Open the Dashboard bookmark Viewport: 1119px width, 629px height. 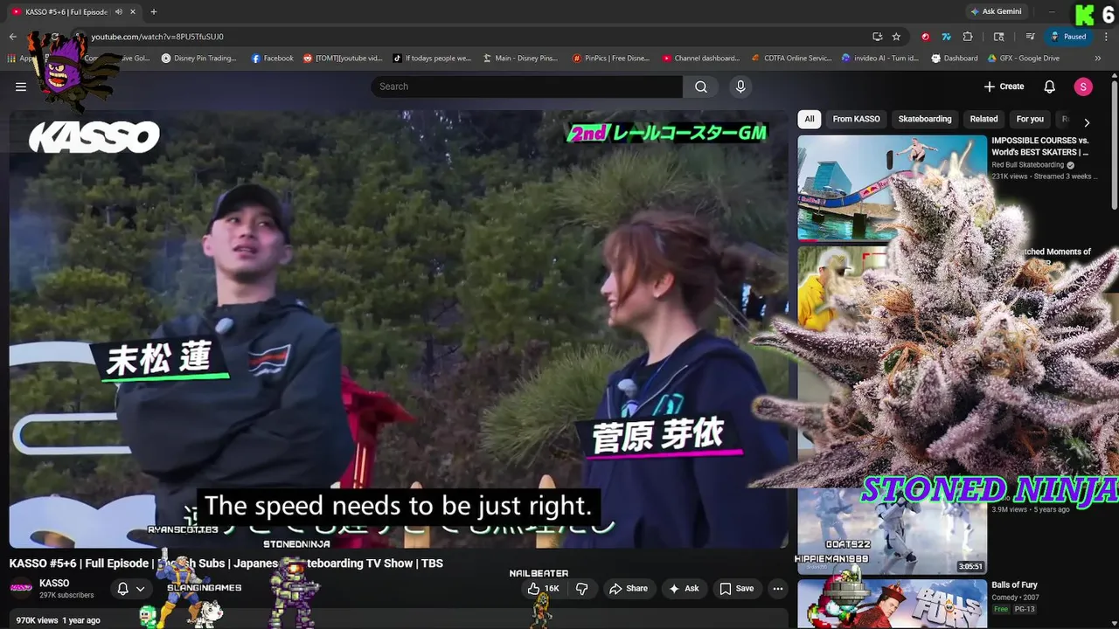pyautogui.click(x=955, y=59)
